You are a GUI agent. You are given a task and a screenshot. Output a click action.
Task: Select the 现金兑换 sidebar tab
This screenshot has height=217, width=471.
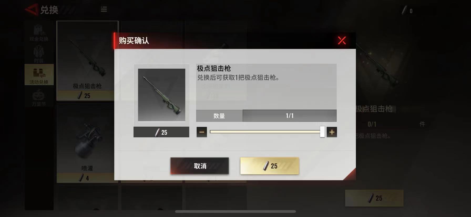[39, 33]
